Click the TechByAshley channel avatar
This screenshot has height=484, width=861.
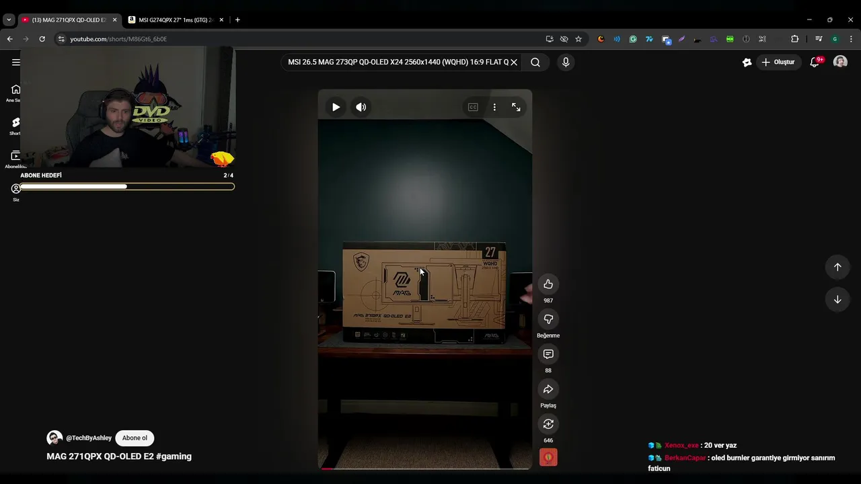pyautogui.click(x=54, y=438)
